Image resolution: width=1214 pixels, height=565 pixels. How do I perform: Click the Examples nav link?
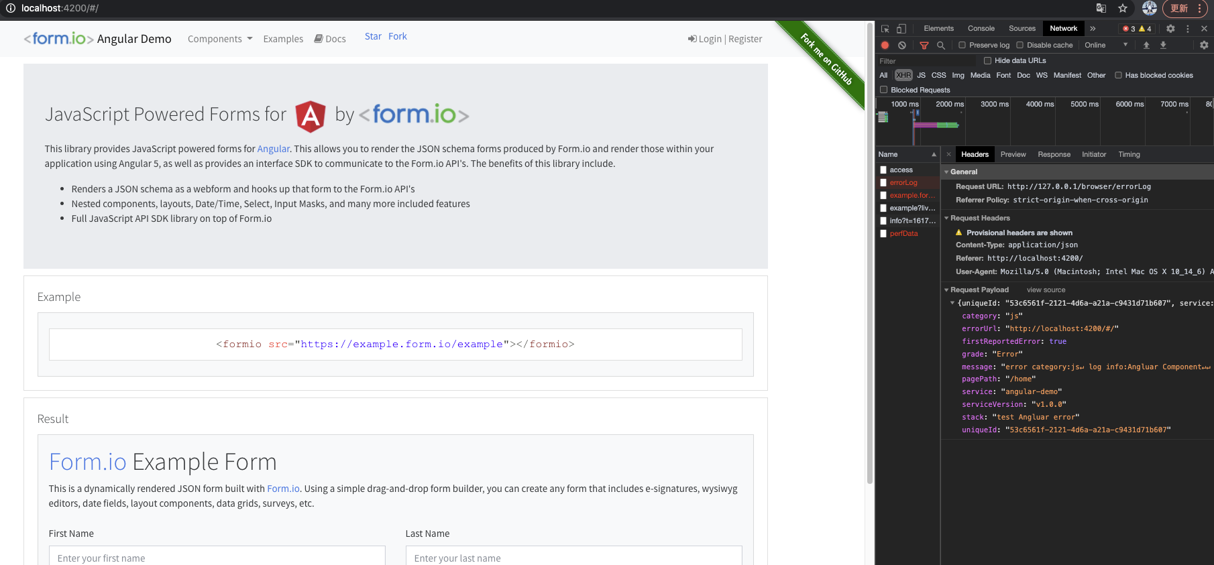(283, 39)
